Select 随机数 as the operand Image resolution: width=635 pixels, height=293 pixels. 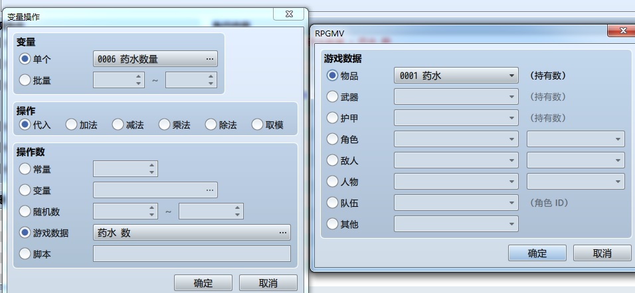25,211
